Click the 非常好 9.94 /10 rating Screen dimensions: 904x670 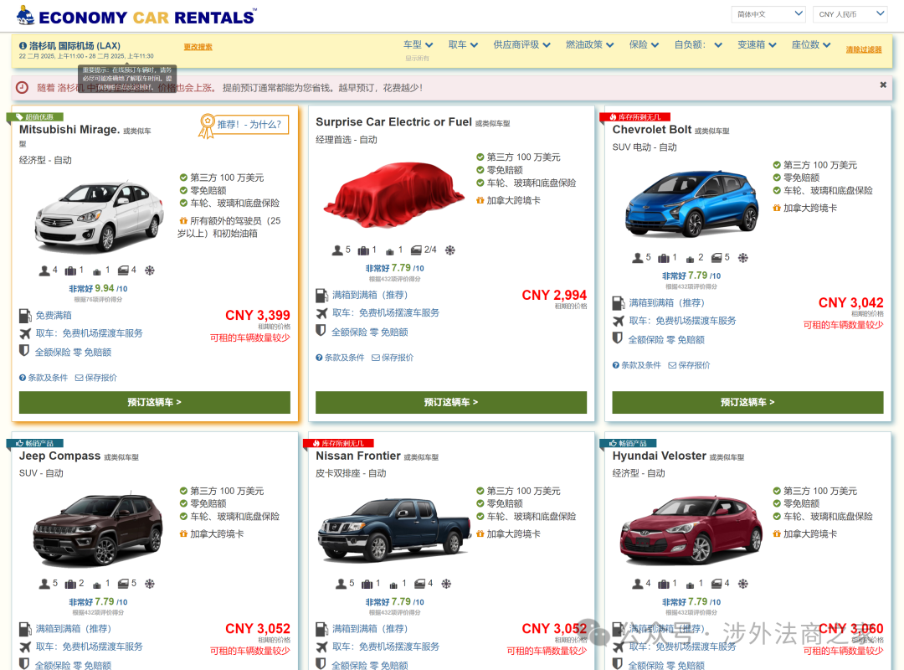coord(98,288)
